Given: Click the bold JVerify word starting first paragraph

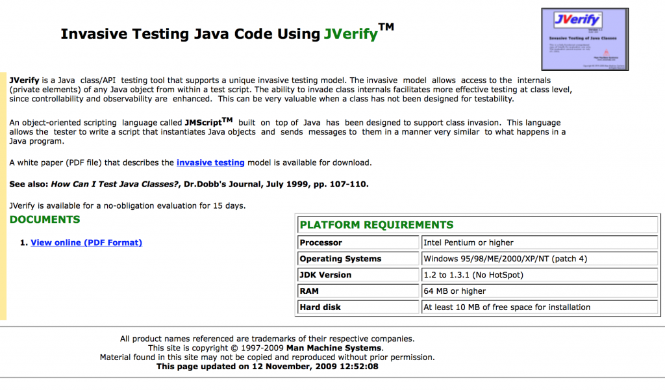Looking at the screenshot, I should click(x=24, y=80).
